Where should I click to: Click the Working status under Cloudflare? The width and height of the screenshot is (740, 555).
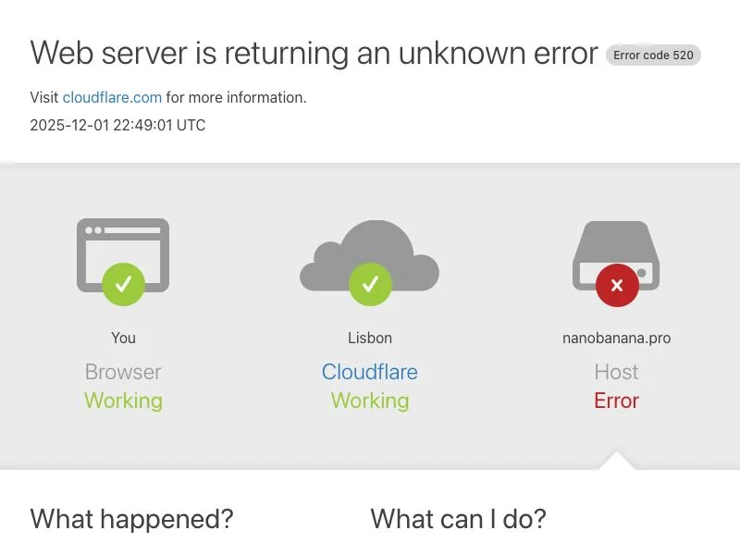click(x=370, y=401)
